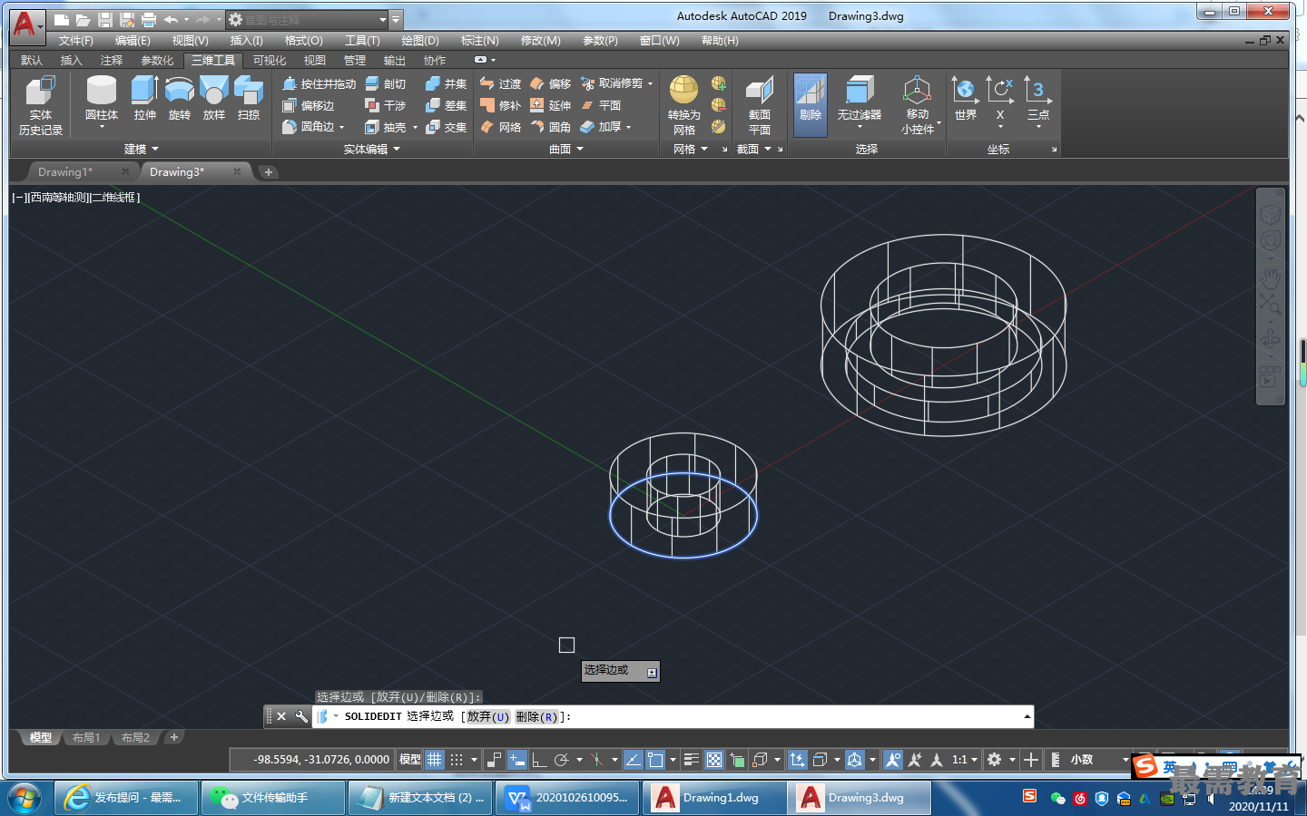Open the 移动小控件 gizmo dropdown

coord(939,122)
